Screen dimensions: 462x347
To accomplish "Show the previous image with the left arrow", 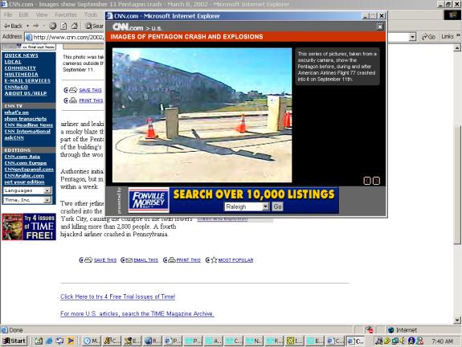I will [367, 181].
